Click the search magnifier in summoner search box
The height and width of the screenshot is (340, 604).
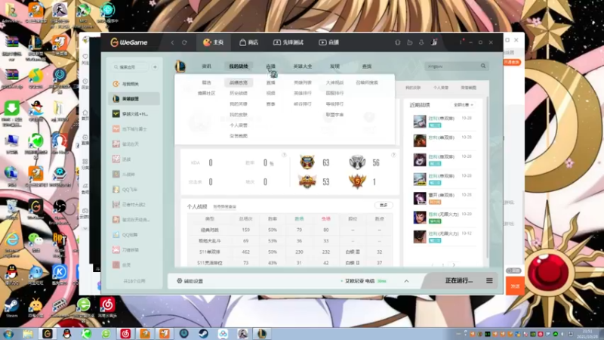[483, 66]
